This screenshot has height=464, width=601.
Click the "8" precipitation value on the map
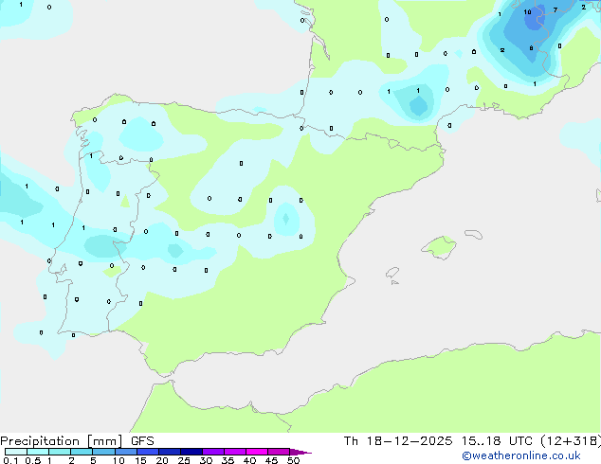531,48
